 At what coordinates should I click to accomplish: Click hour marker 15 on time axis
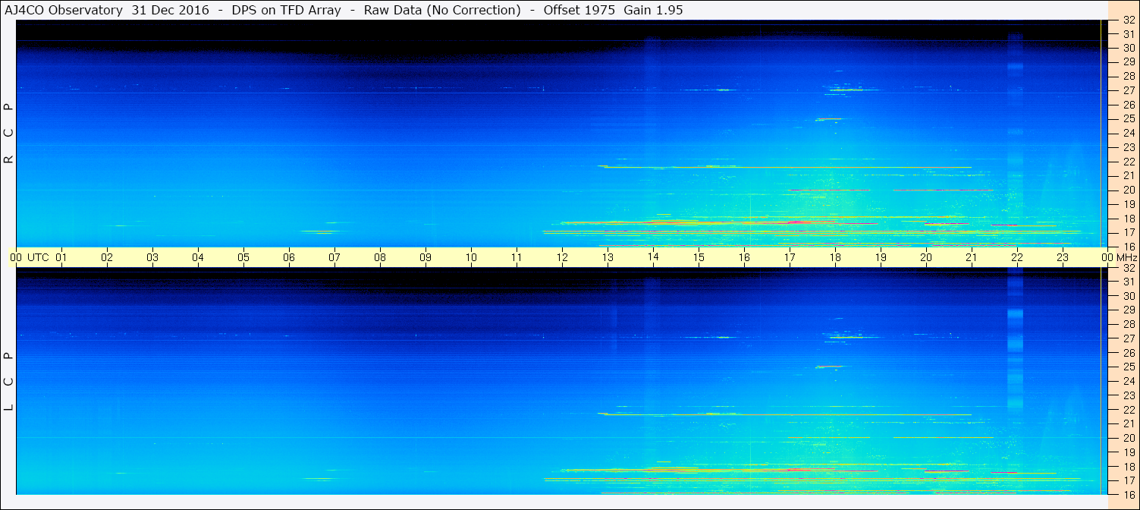point(699,258)
